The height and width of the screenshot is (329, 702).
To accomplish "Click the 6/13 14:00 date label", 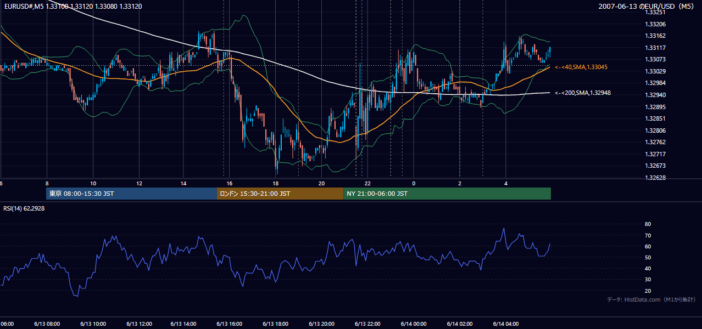I will (184, 324).
